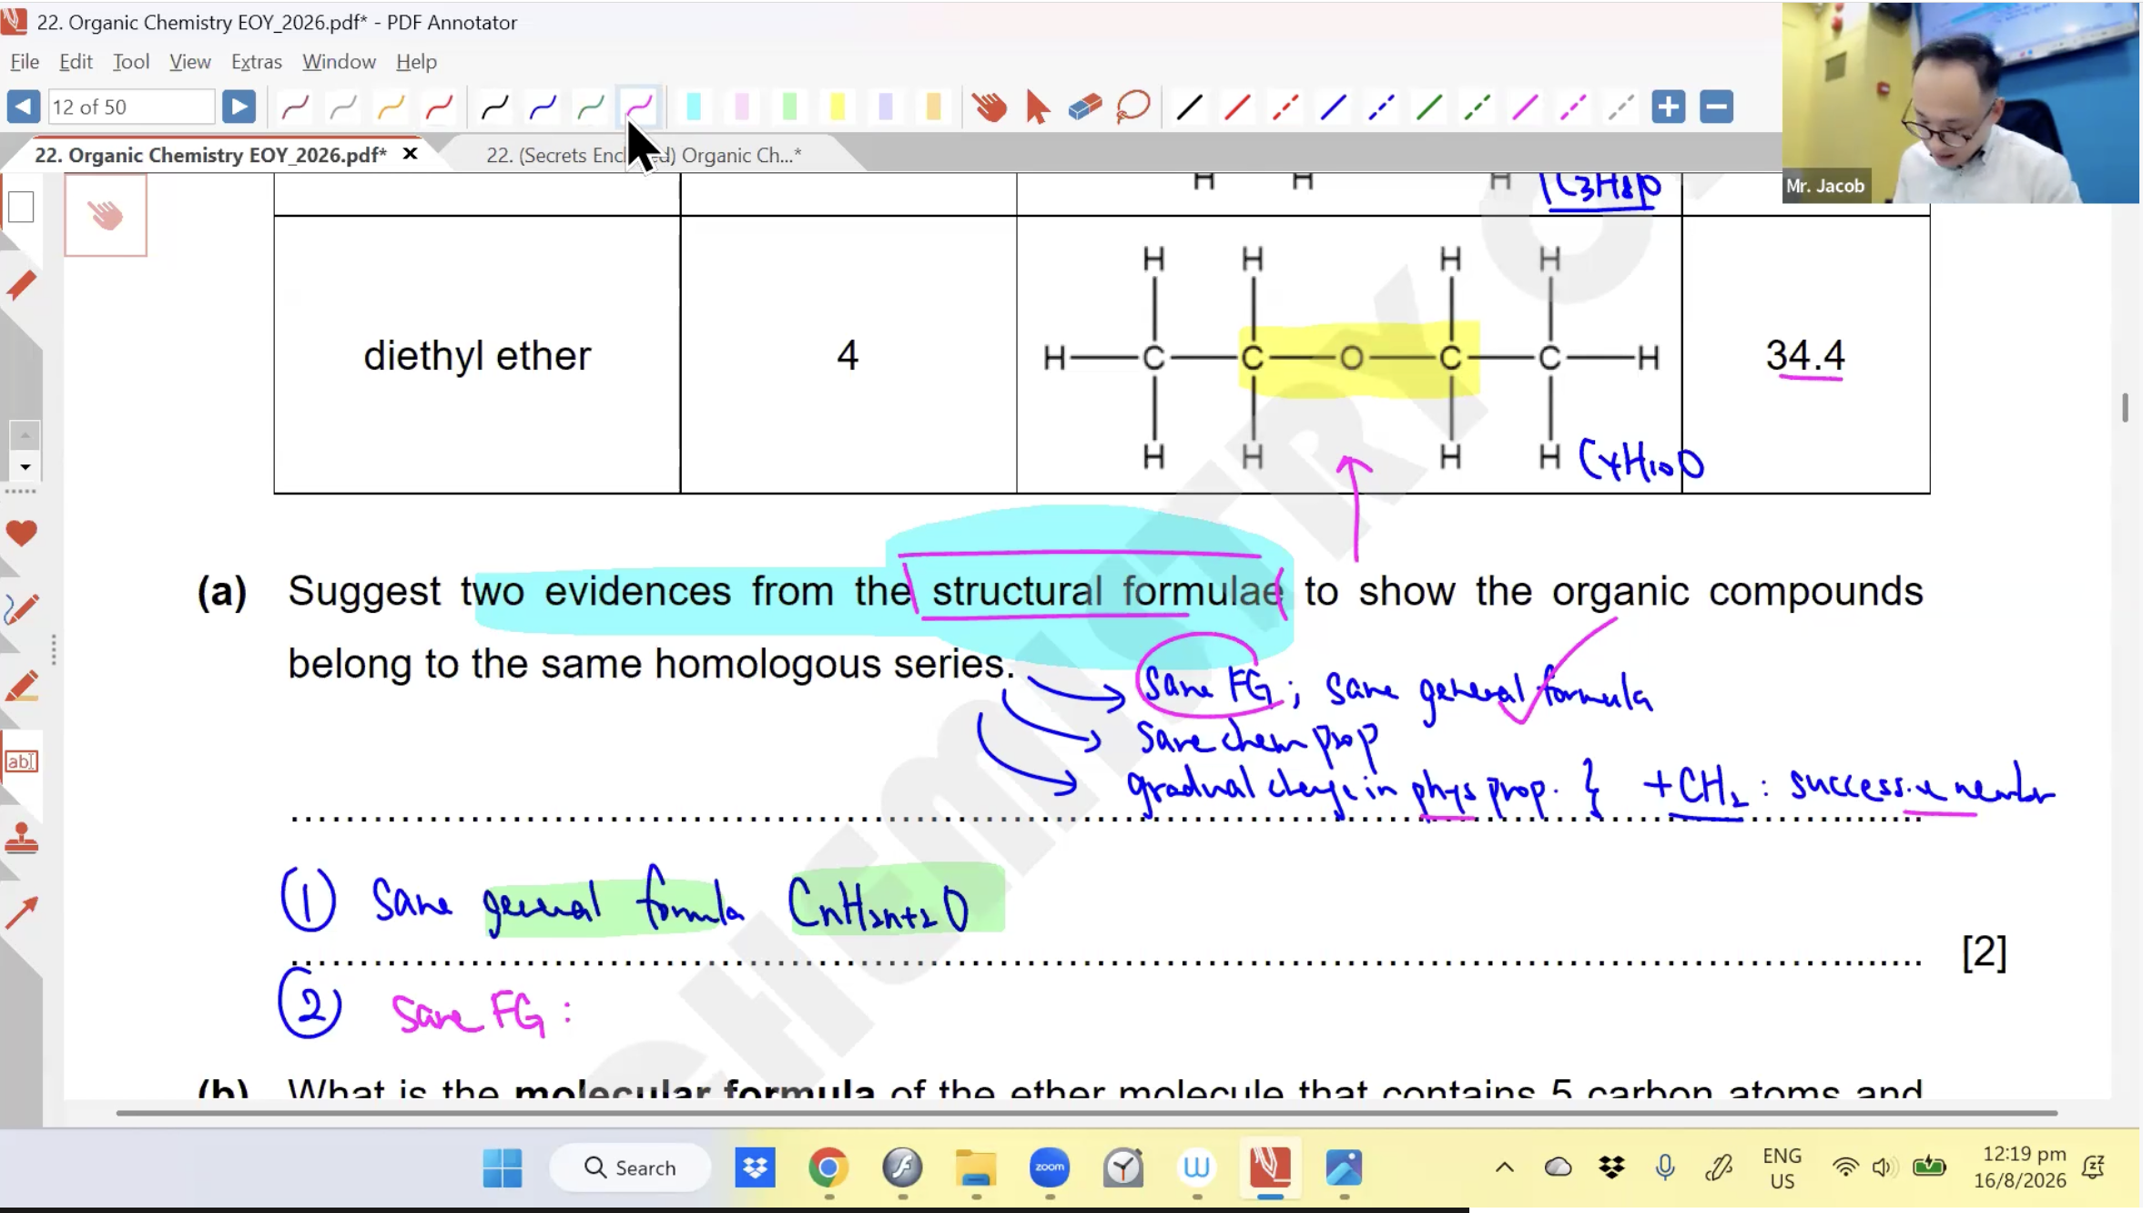Choose the dashed red line tool
2143x1213 pixels.
click(x=1285, y=107)
